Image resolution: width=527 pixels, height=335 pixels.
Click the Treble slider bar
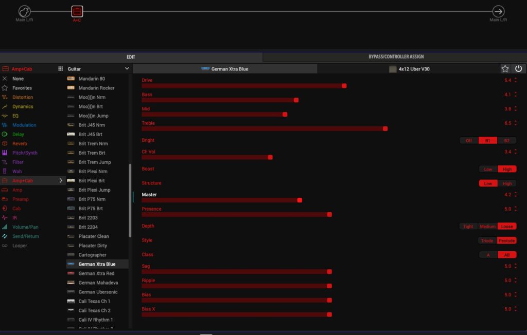click(x=263, y=129)
